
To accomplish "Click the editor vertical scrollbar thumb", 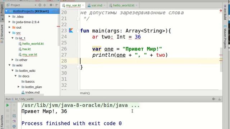I will tap(221, 60).
